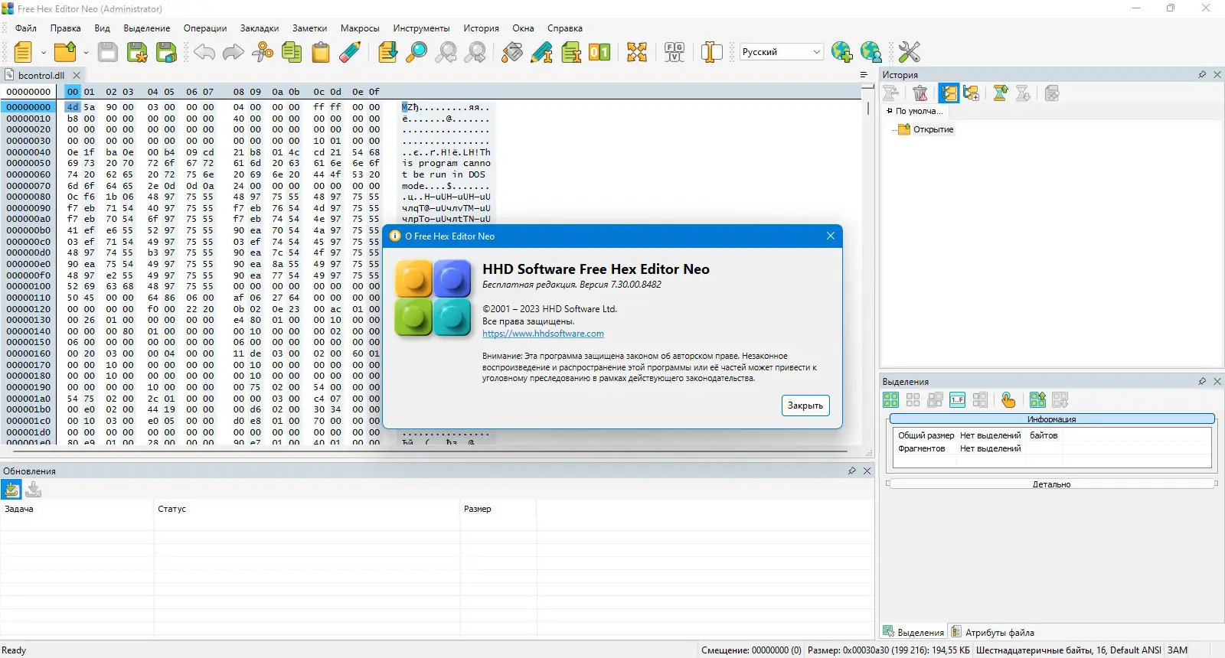This screenshot has height=658, width=1225.
Task: Open the language combo box showing Русский
Action: [x=781, y=52]
